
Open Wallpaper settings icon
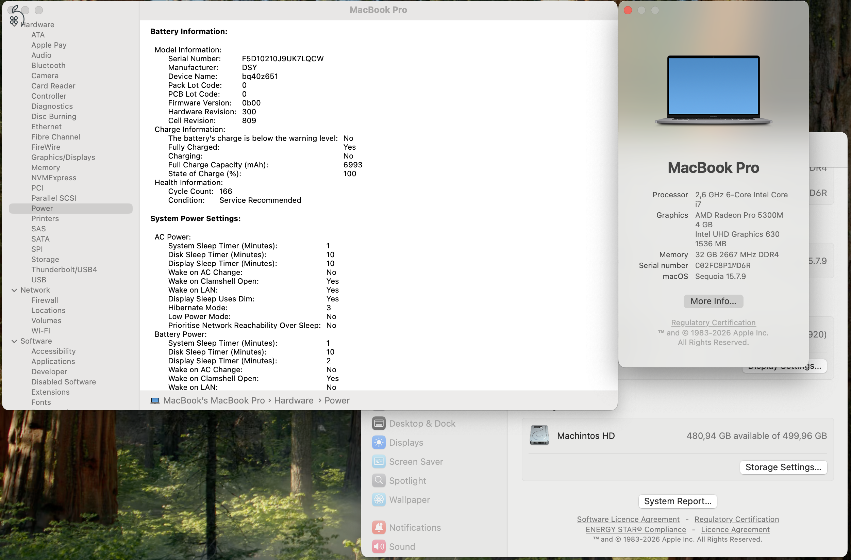coord(379,499)
